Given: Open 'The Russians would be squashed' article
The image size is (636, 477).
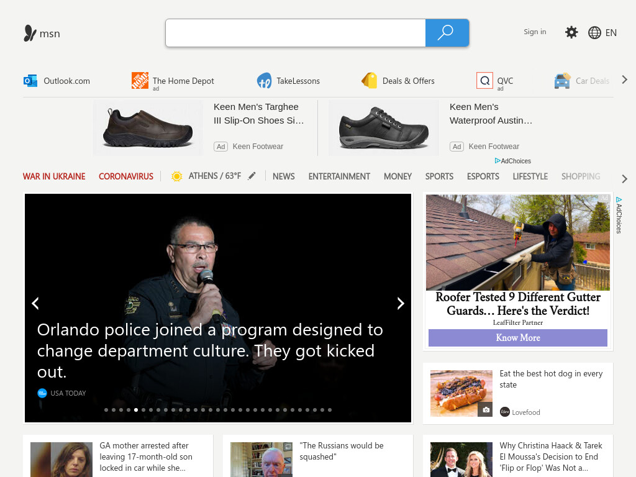Looking at the screenshot, I should (342, 451).
